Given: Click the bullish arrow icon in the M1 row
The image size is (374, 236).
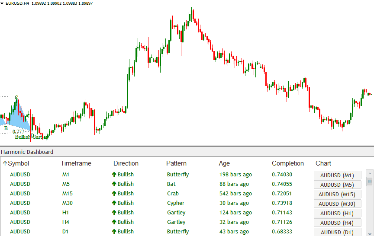Looking at the screenshot, I should (x=114, y=175).
